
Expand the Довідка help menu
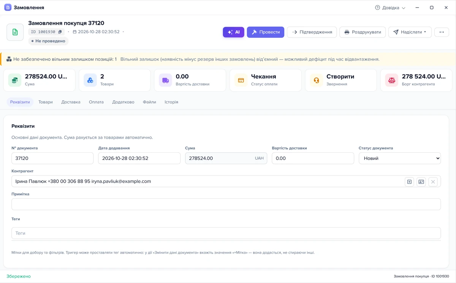[390, 8]
